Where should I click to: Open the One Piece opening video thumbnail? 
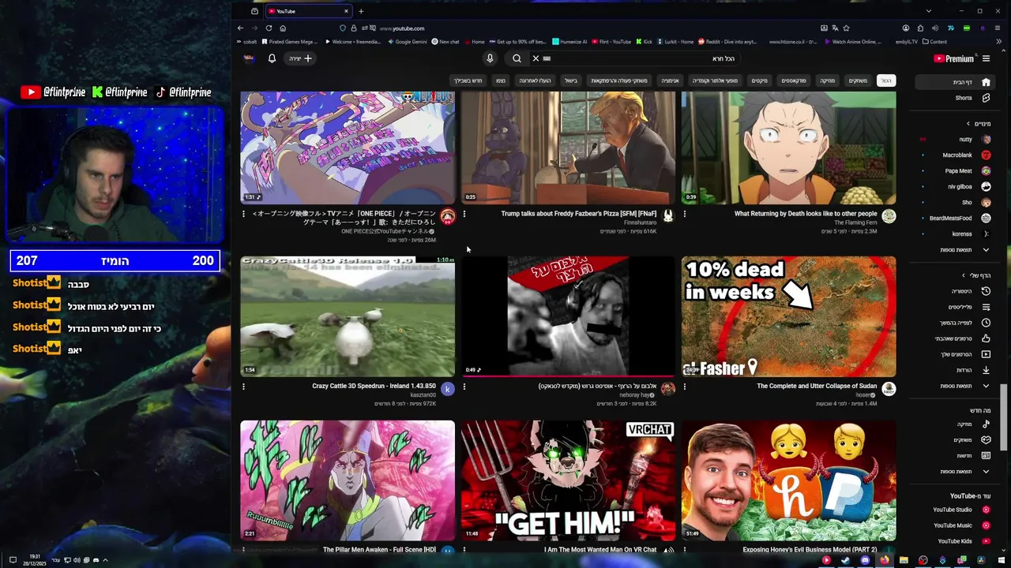click(x=348, y=148)
